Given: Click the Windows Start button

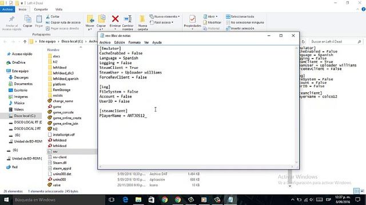Looking at the screenshot, I should (x=6, y=200).
